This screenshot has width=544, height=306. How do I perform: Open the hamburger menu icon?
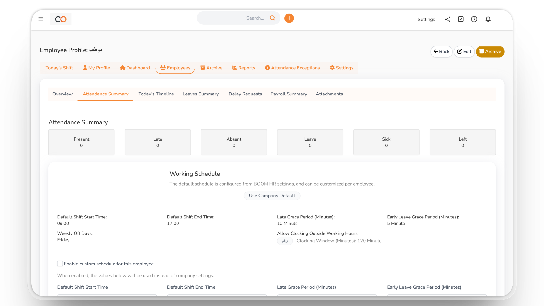(x=41, y=19)
